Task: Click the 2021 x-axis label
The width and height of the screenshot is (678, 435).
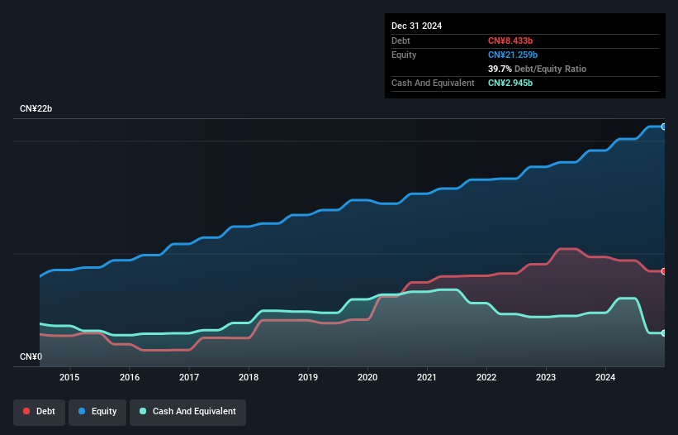Action: pos(427,377)
